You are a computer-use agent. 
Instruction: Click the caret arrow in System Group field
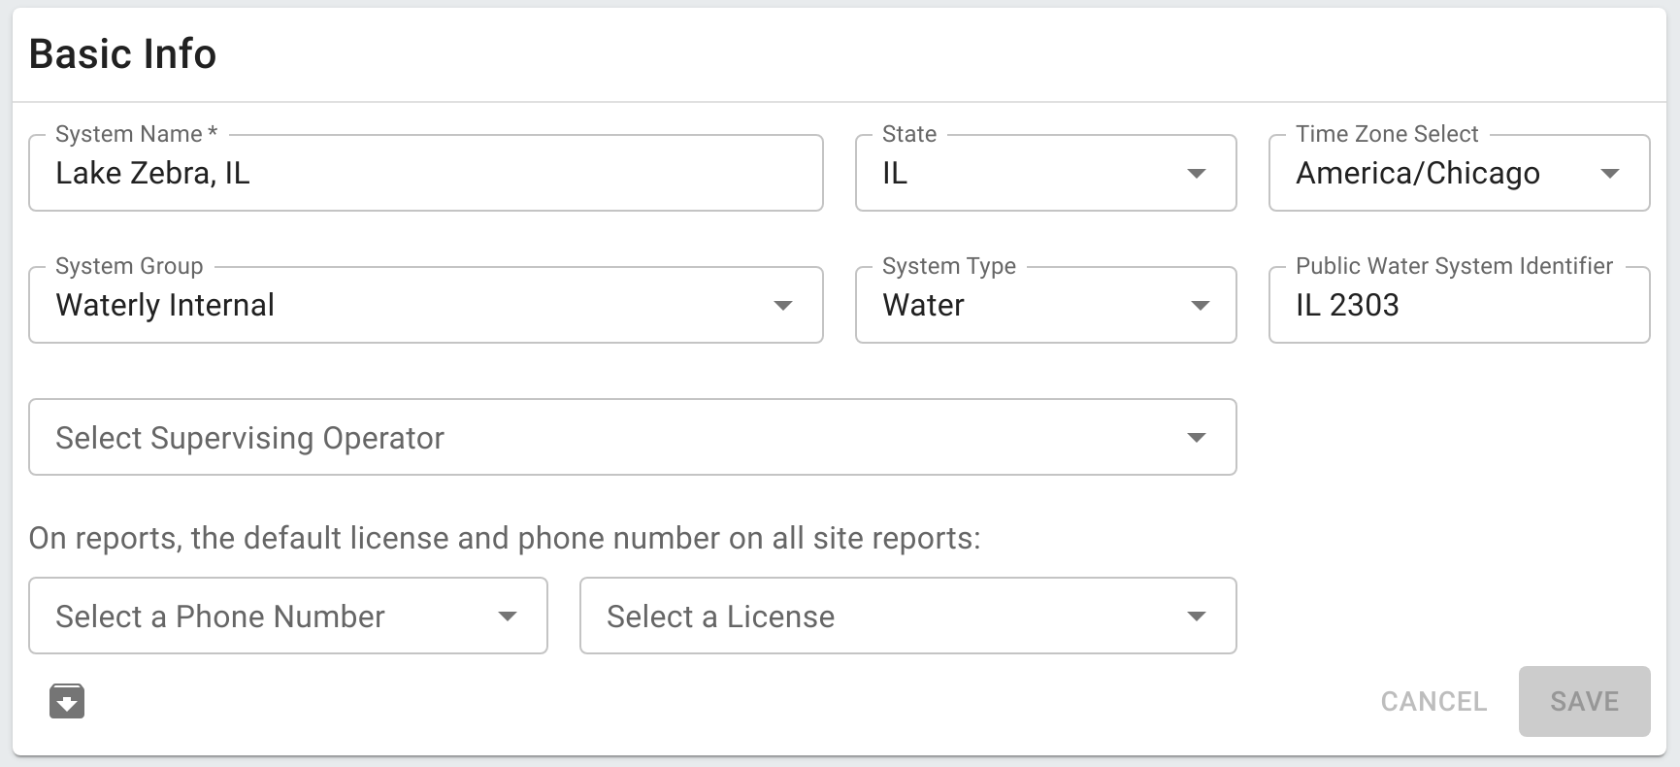point(783,306)
